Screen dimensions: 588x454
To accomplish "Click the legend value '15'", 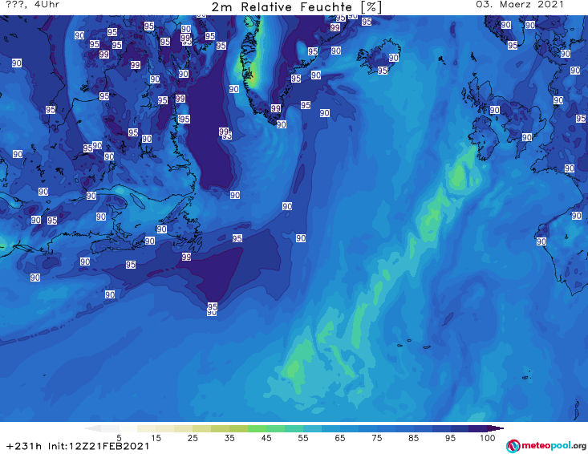I will 156,438.
